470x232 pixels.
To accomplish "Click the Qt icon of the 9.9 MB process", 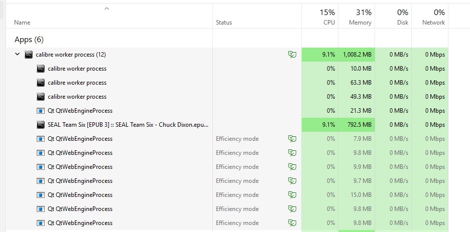I will tap(41, 167).
